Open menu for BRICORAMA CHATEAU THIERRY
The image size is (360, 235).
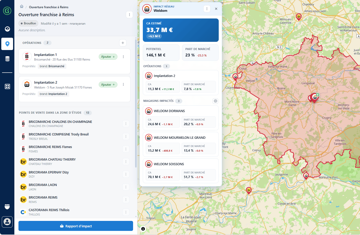click(126, 162)
